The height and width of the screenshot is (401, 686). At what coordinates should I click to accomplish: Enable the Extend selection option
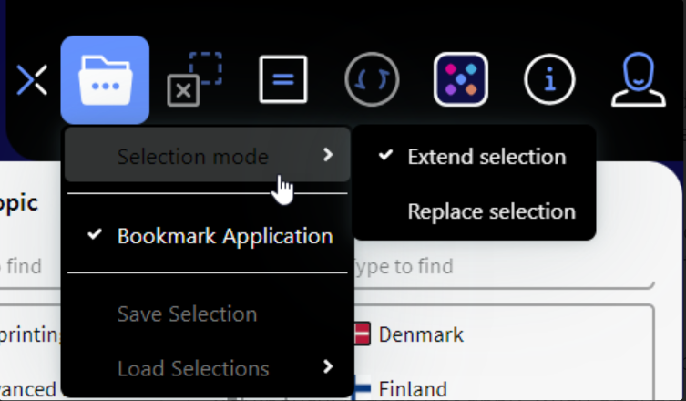tap(486, 157)
